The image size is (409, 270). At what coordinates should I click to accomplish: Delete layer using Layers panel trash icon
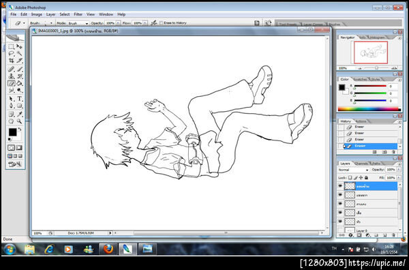[x=393, y=235]
